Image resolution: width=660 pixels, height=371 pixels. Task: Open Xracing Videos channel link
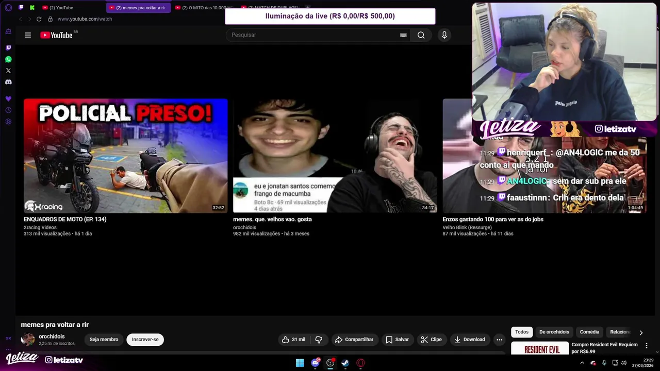[x=40, y=227]
